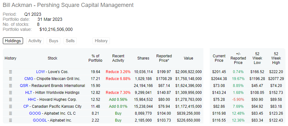Click the HLT Hilton stock link
Viewport: 288px width, 126px height.
29,93
